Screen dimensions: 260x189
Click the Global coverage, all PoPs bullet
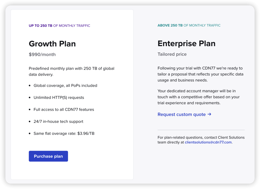(65, 86)
